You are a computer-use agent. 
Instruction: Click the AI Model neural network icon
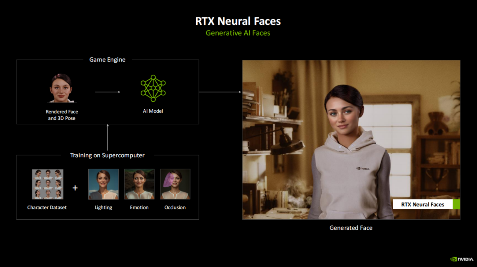[x=153, y=88]
